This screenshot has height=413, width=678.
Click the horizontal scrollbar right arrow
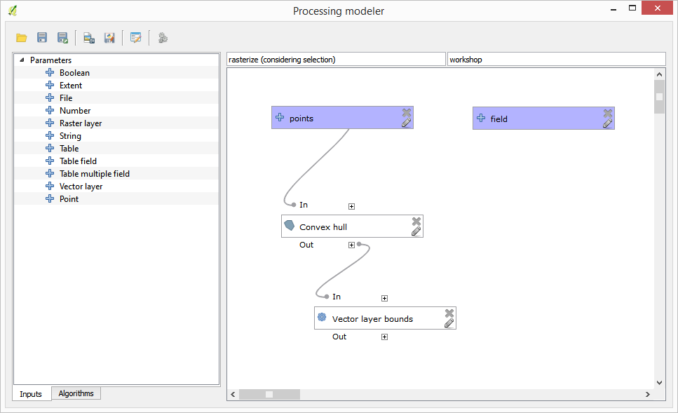click(x=647, y=395)
